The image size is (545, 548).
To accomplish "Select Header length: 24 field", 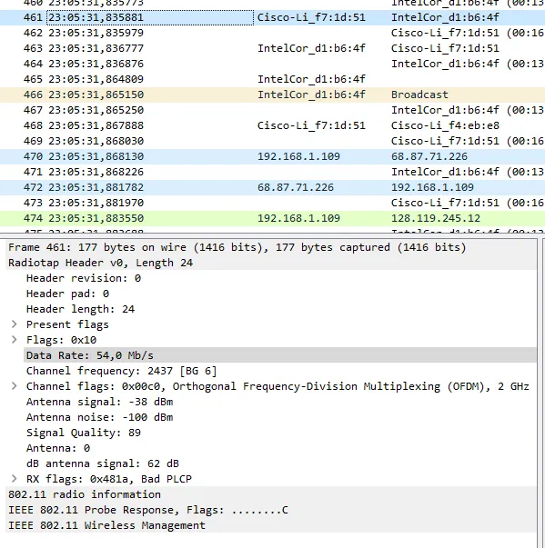I will [280, 309].
